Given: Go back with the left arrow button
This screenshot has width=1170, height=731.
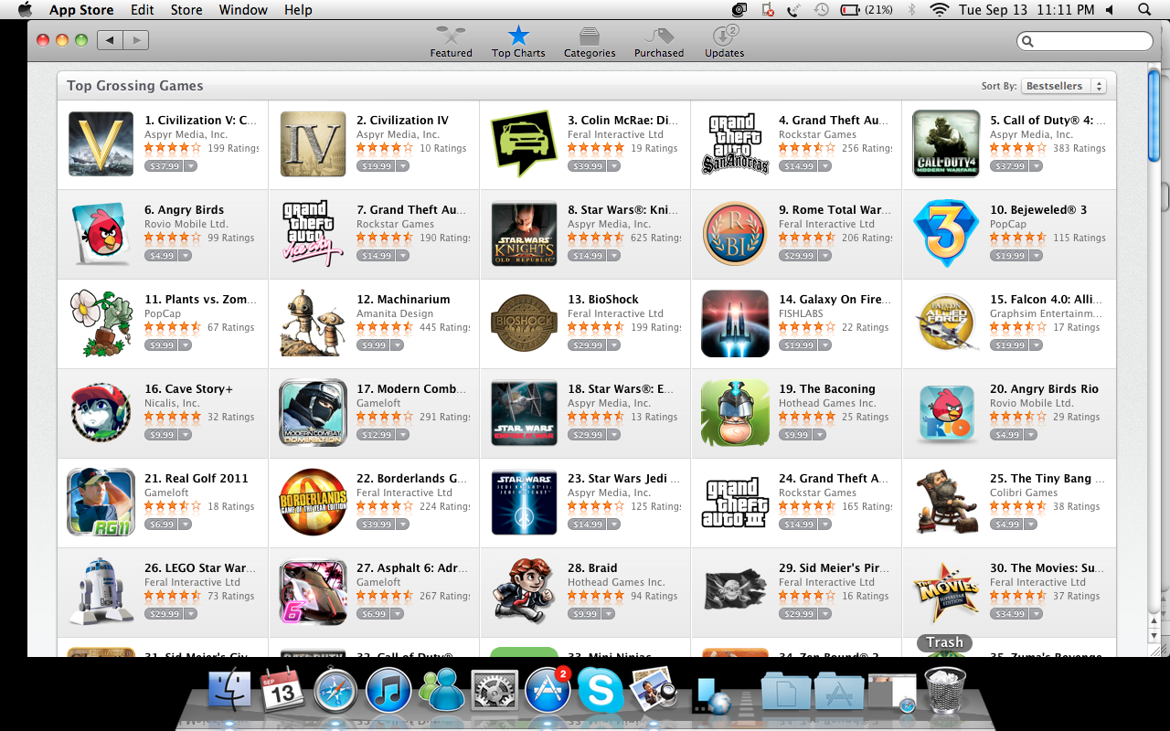Looking at the screenshot, I should click(111, 40).
